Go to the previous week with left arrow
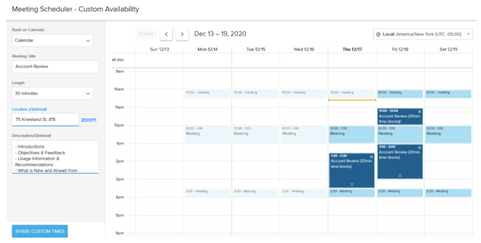The width and height of the screenshot is (481, 243). pyautogui.click(x=166, y=34)
